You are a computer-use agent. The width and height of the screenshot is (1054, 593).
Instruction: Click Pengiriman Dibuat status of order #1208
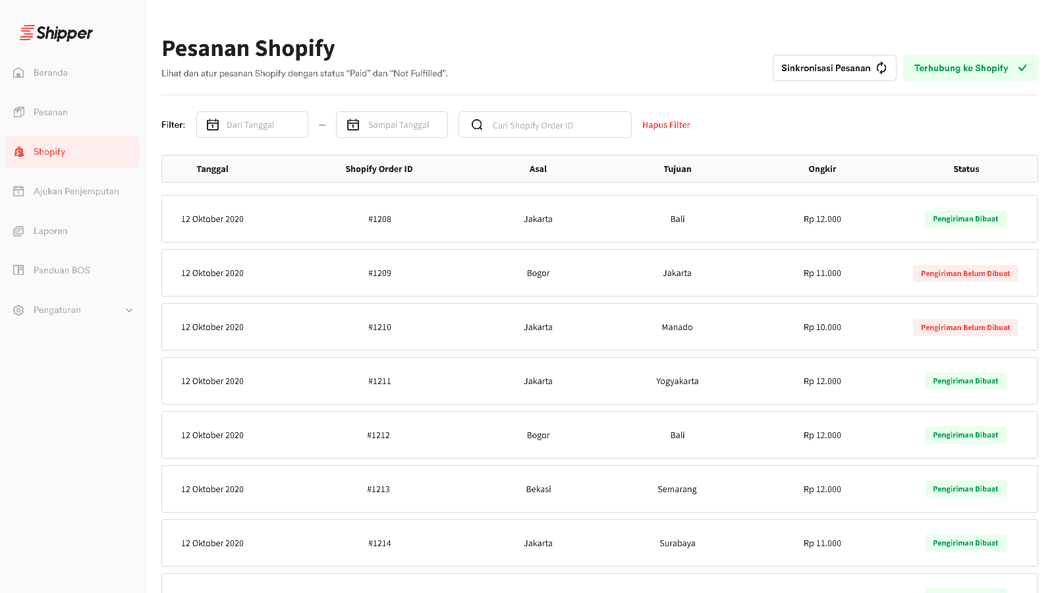coord(966,219)
